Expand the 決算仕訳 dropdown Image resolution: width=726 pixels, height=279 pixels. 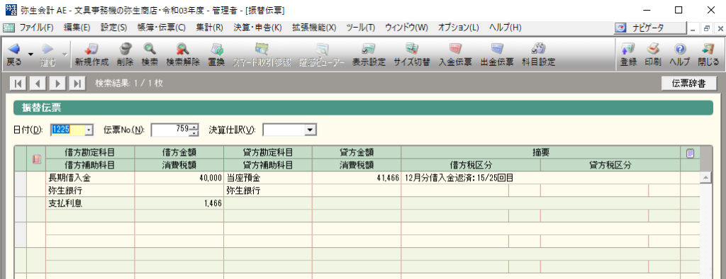pos(310,130)
